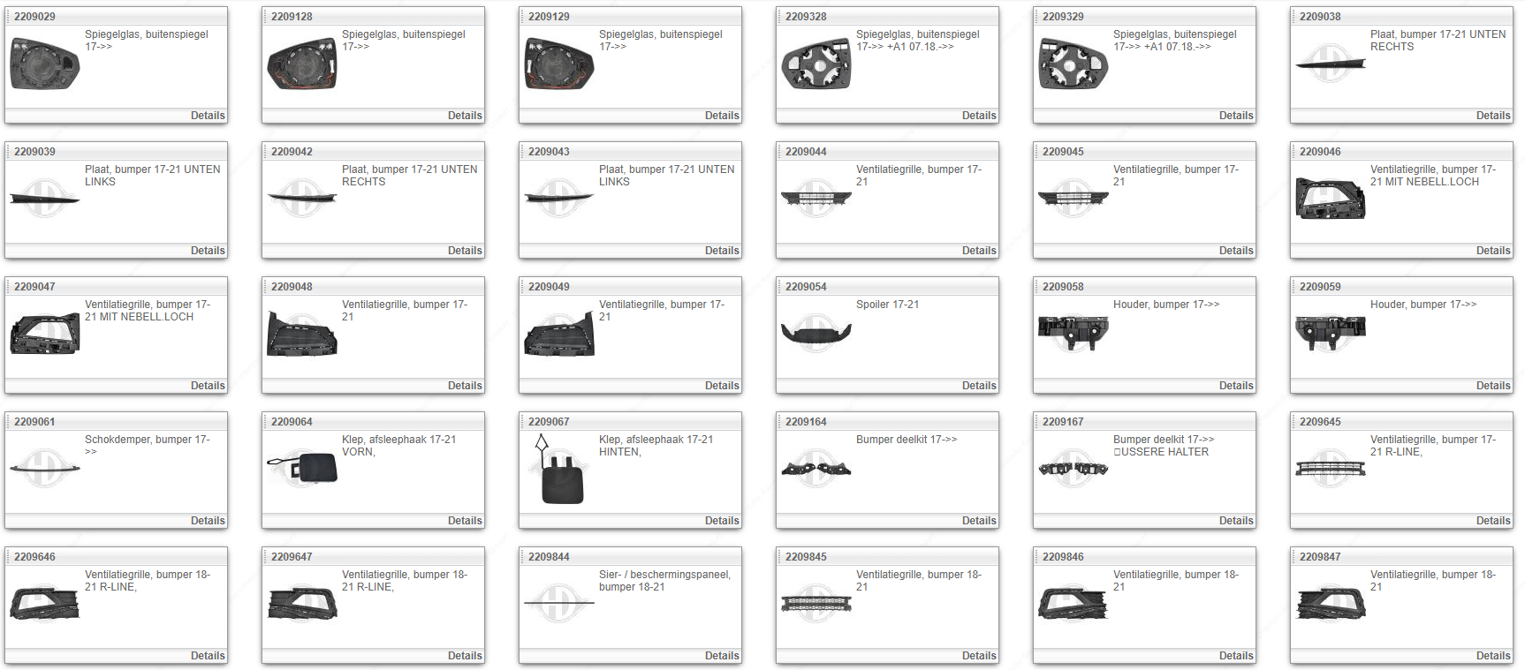Click Details on the 2209049 grille card
This screenshot has width=1525, height=670.
722,386
